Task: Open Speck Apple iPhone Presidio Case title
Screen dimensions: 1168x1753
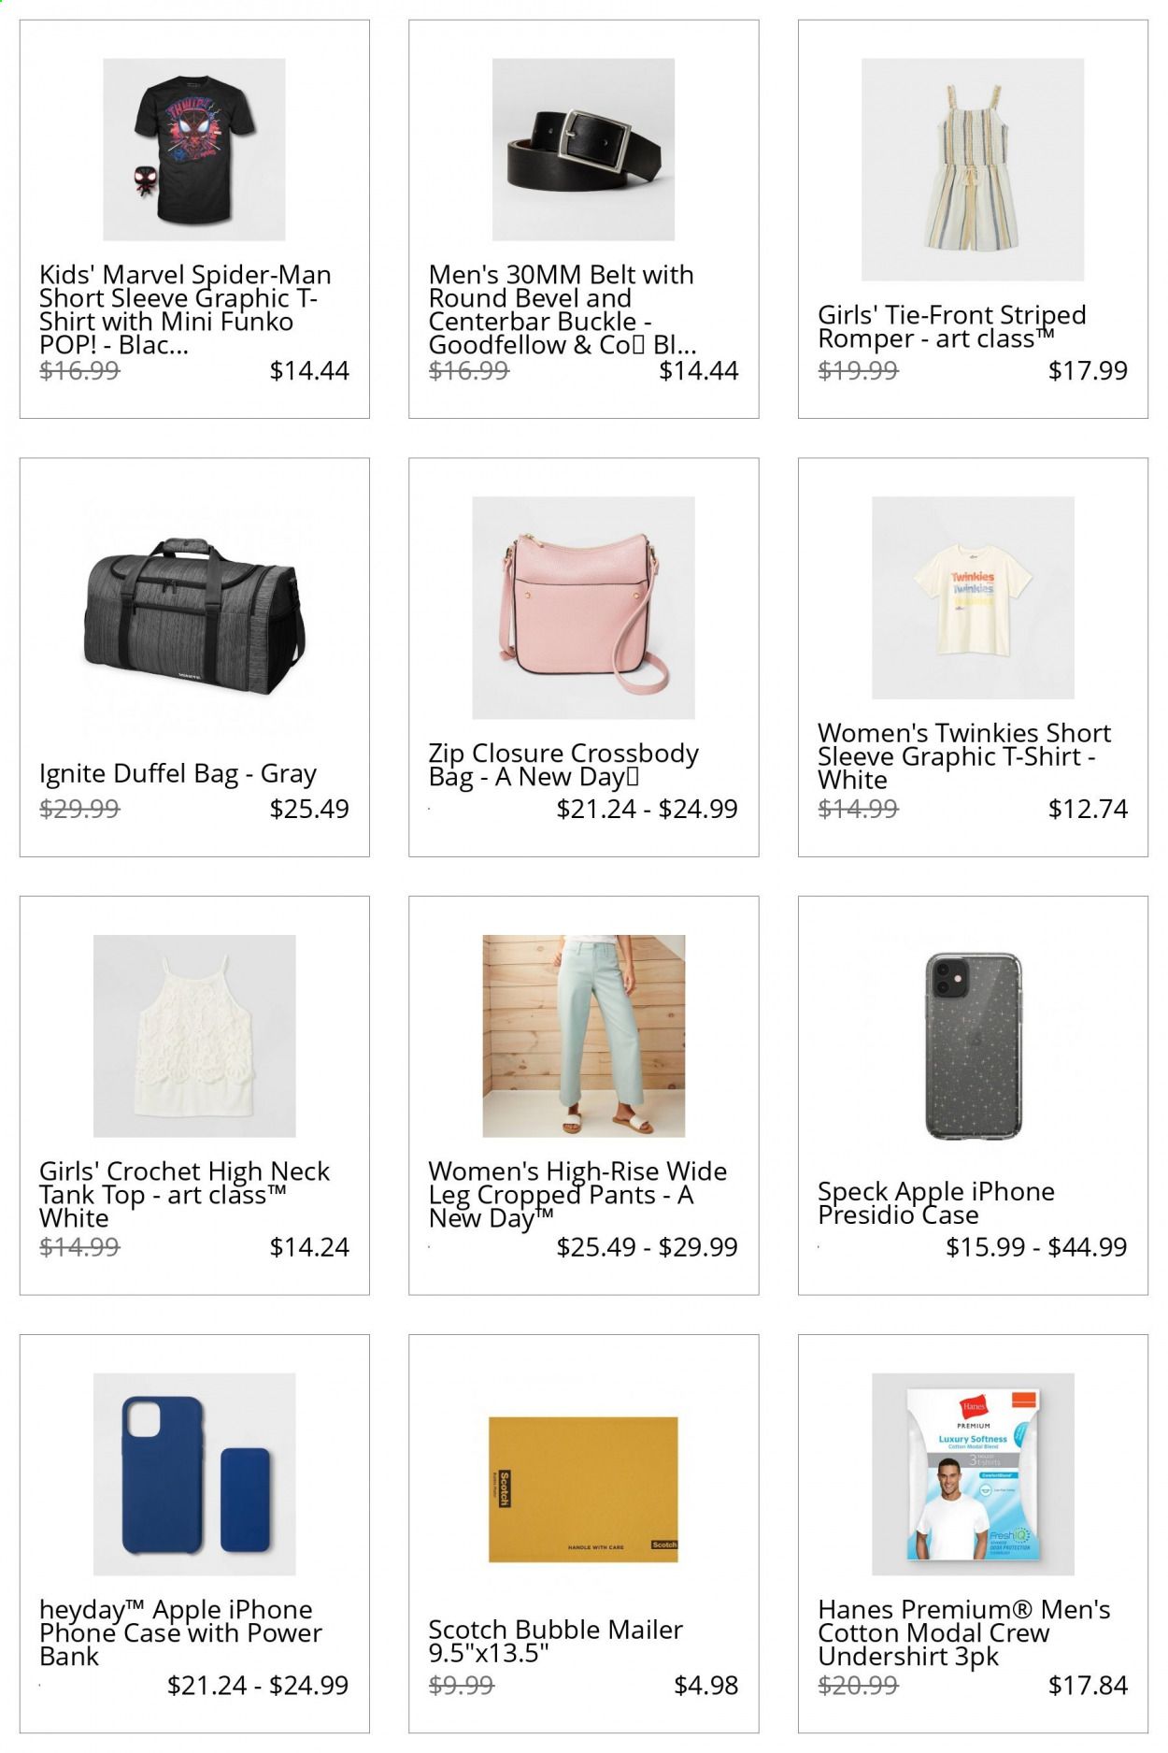Action: click(935, 1203)
